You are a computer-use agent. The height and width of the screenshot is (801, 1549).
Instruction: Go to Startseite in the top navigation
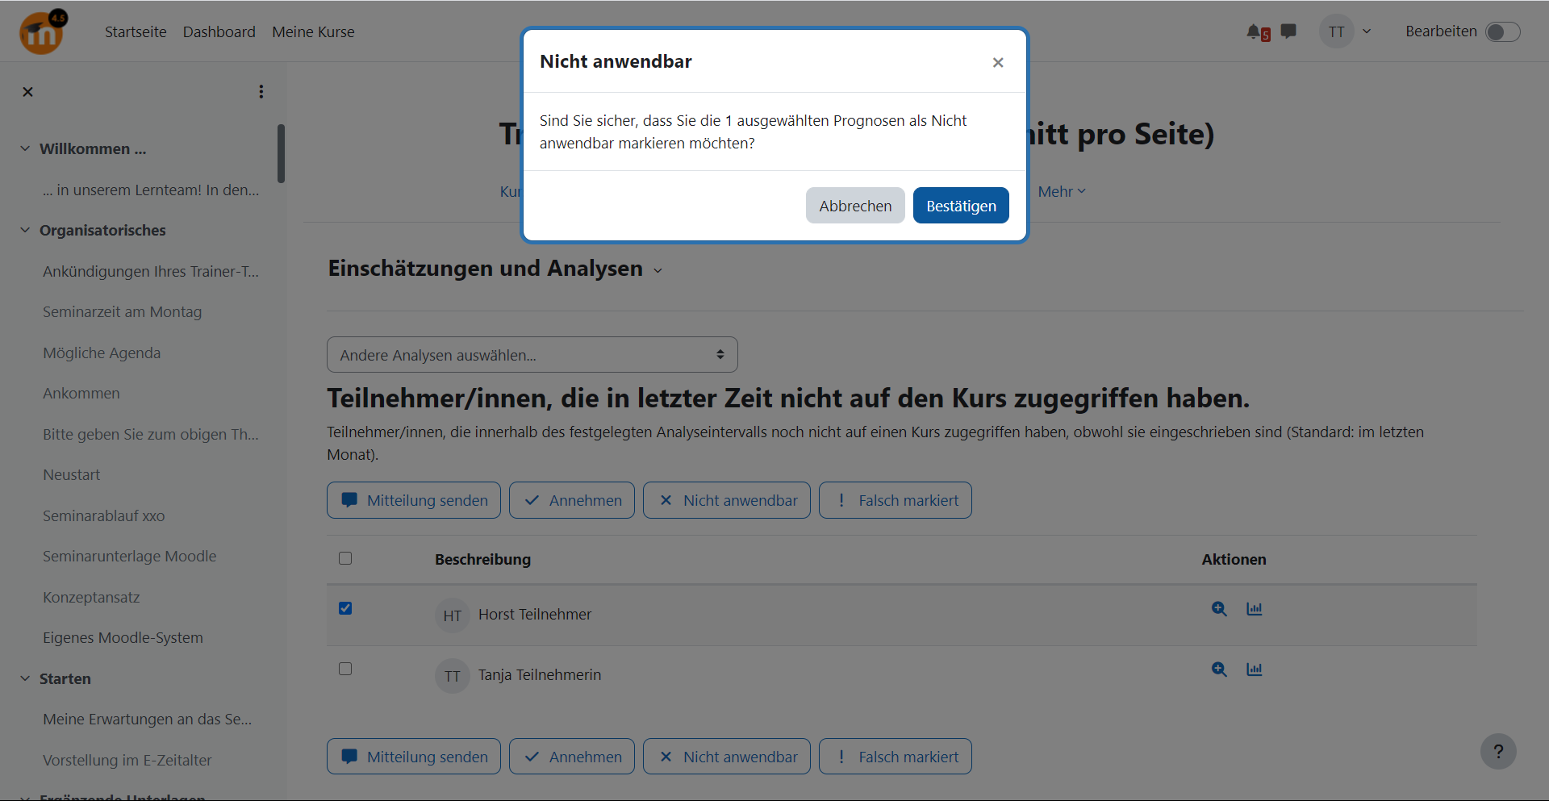click(136, 31)
